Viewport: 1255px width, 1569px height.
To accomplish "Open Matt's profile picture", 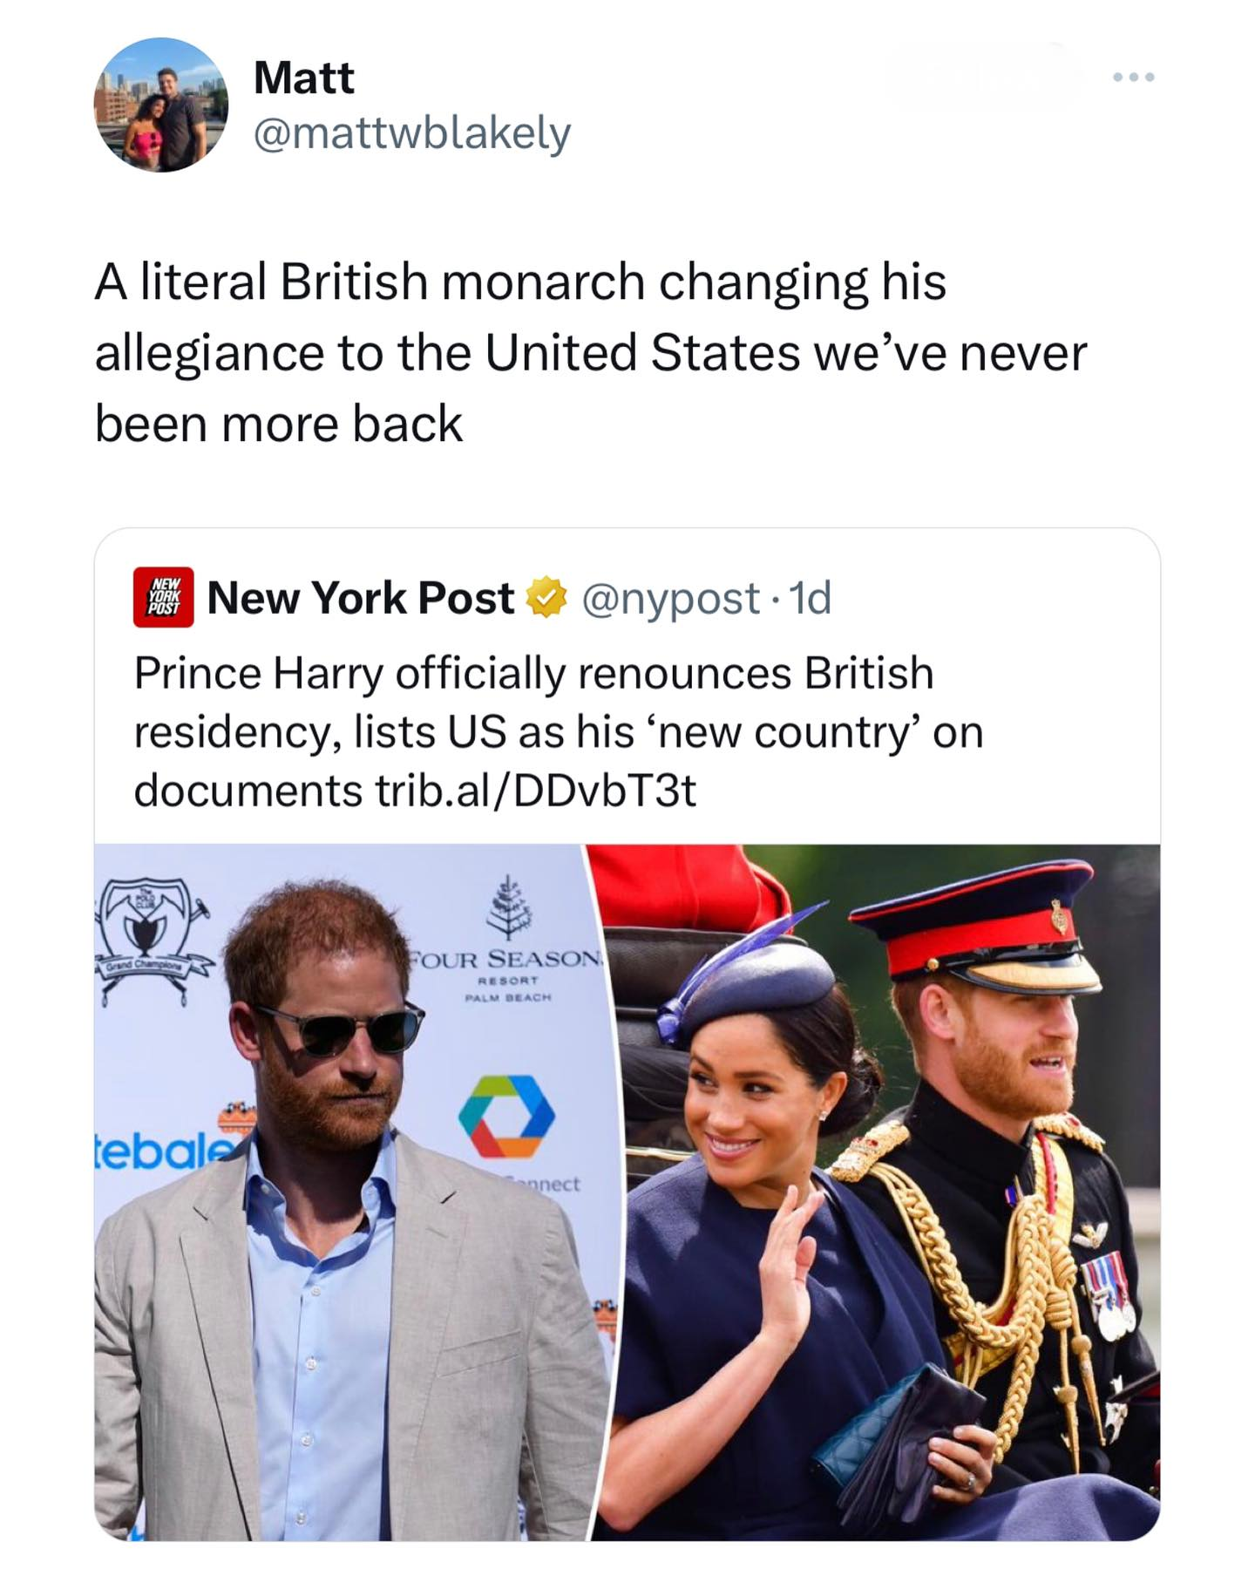I will pos(160,105).
